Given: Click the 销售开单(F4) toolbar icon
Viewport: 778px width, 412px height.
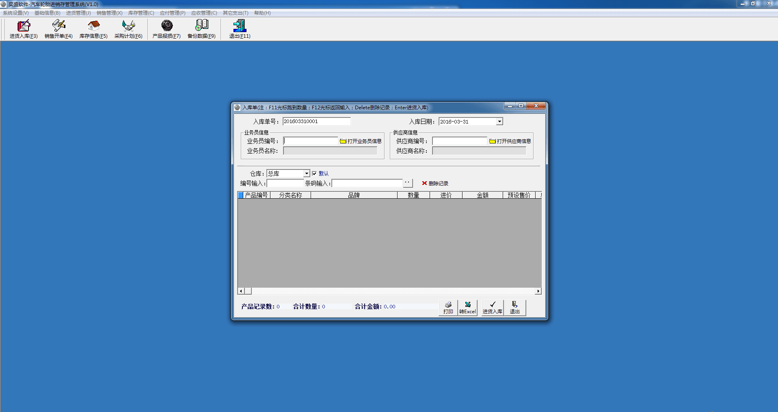Looking at the screenshot, I should coord(58,29).
